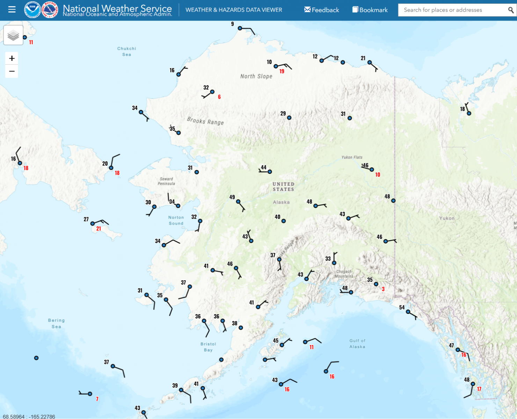Screen dimensions: 517x419
Task: Select the top-left station marker with gust 11
Action: coord(25,37)
